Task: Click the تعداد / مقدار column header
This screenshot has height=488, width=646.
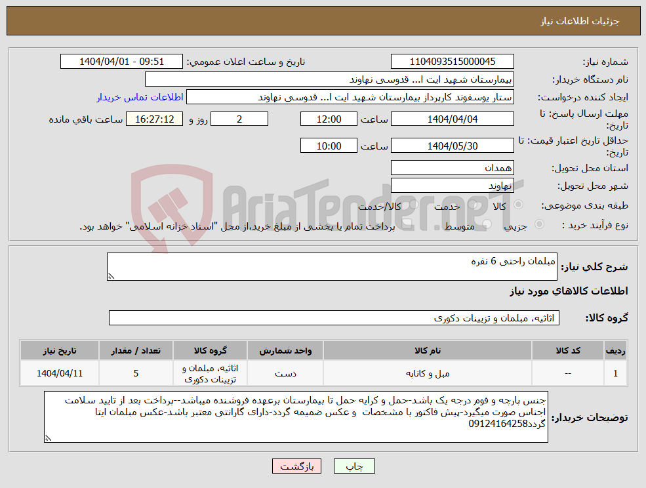Action: point(136,350)
